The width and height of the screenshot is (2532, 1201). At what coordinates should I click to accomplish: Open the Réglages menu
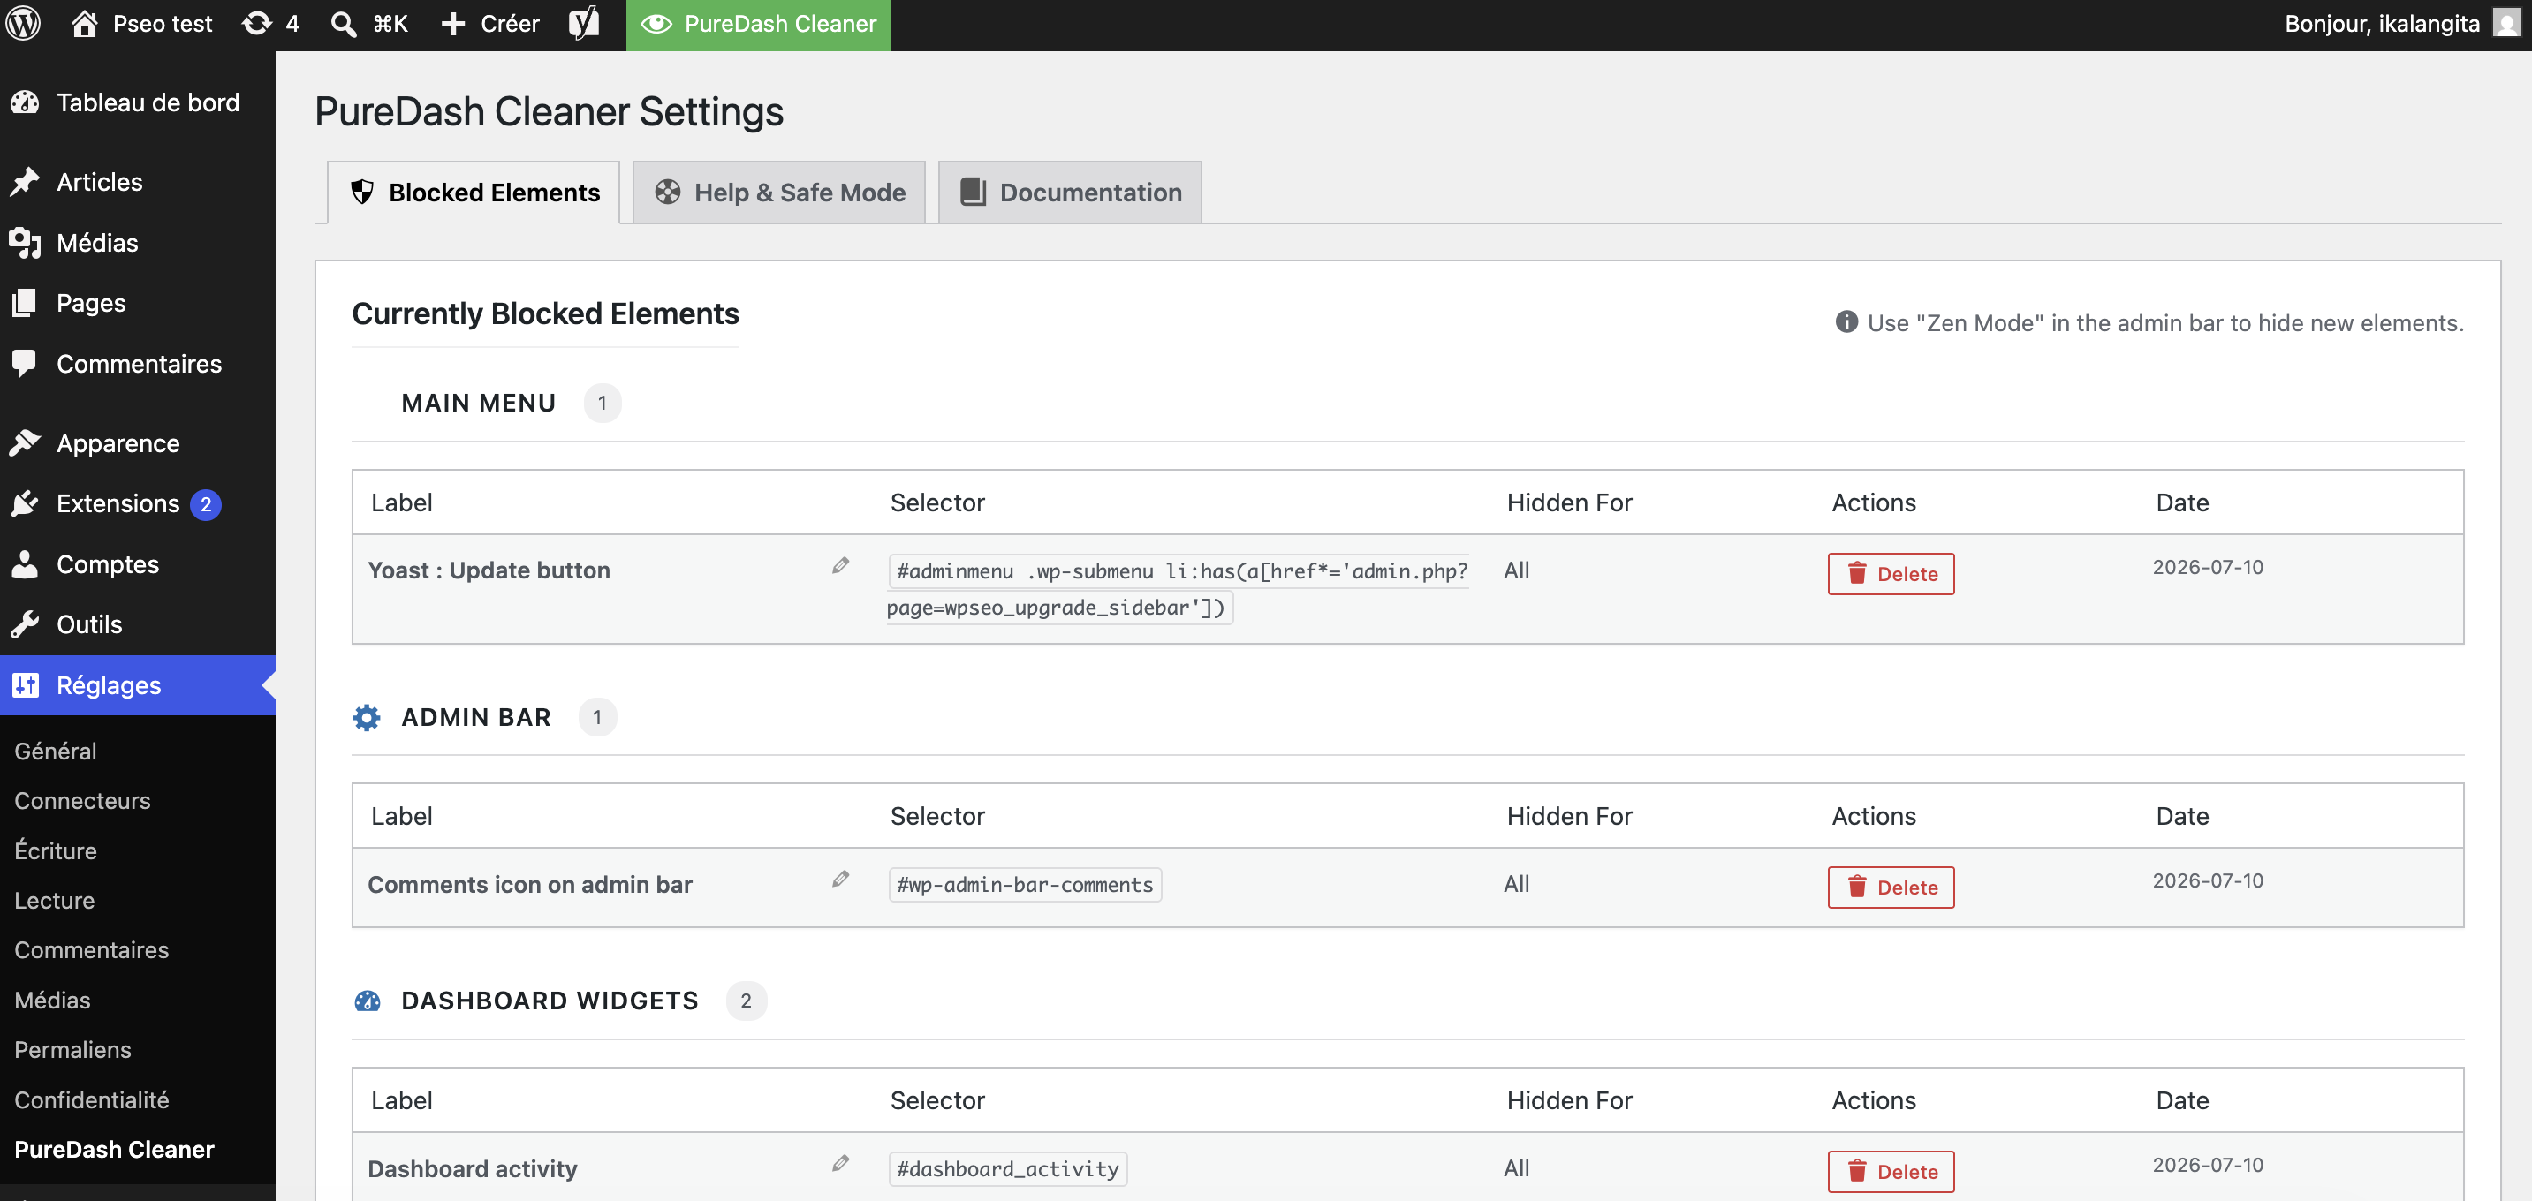point(138,685)
